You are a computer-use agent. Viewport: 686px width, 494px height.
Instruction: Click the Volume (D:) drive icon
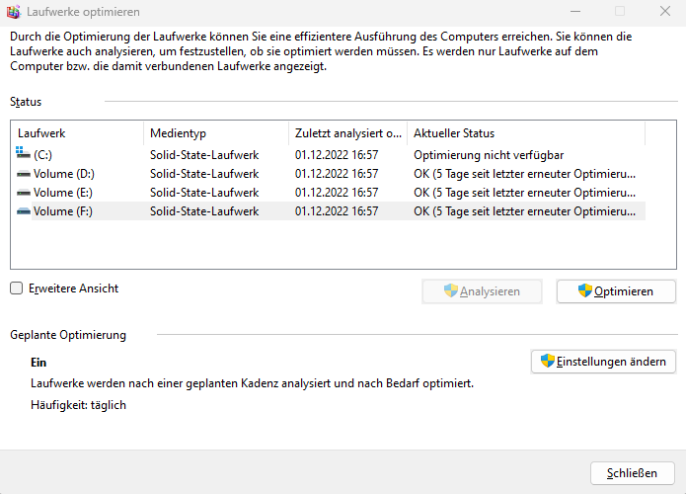[23, 174]
